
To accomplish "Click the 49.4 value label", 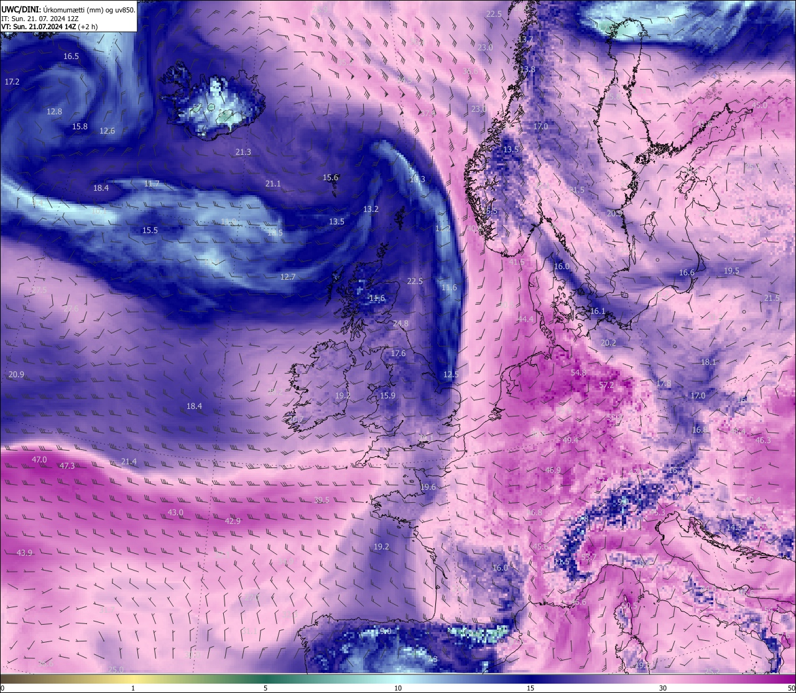I will (570, 441).
